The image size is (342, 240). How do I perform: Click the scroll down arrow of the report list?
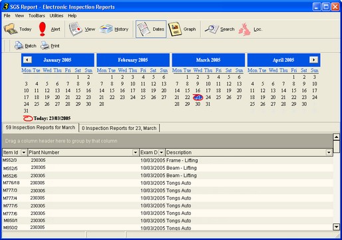(336, 227)
